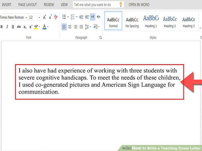
Task: Toggle Bold formatting
Action: (2, 27)
